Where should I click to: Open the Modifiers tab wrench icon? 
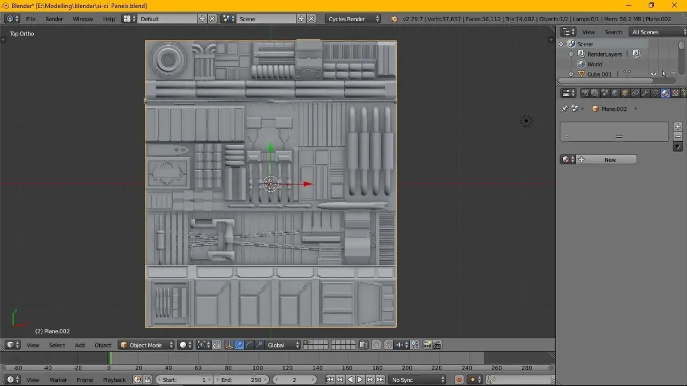(x=645, y=93)
